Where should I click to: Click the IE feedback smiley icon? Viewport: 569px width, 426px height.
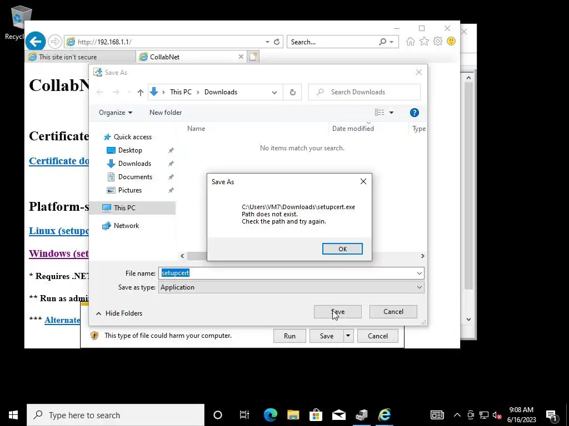(x=451, y=41)
